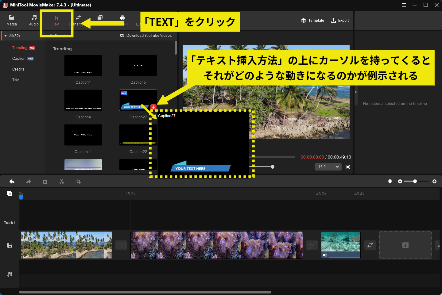Select the underwater sea video clip
Image resolution: width=442 pixels, height=295 pixels.
pyautogui.click(x=341, y=245)
